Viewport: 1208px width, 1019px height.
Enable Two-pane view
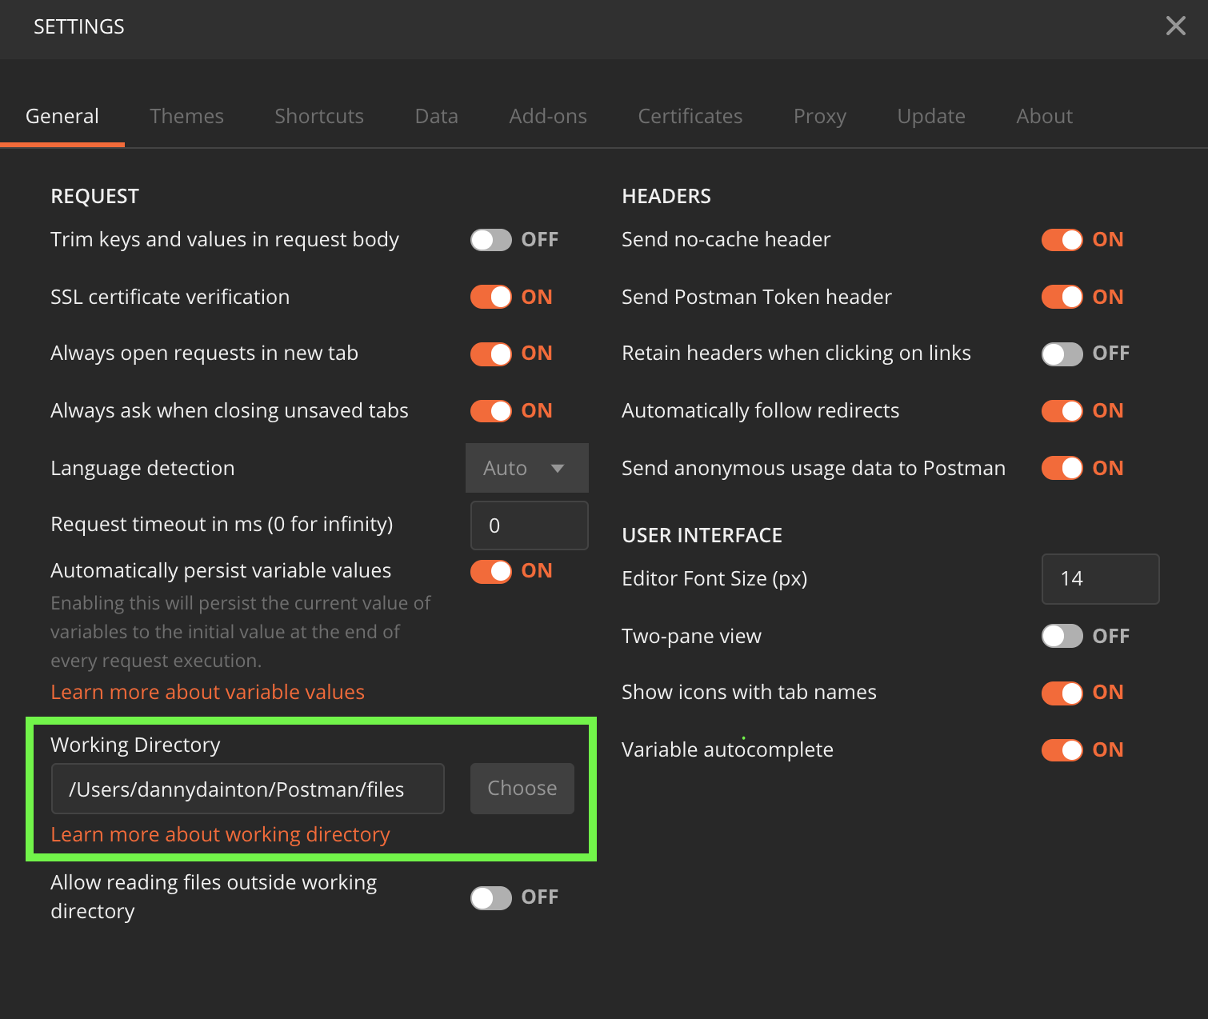click(x=1062, y=636)
